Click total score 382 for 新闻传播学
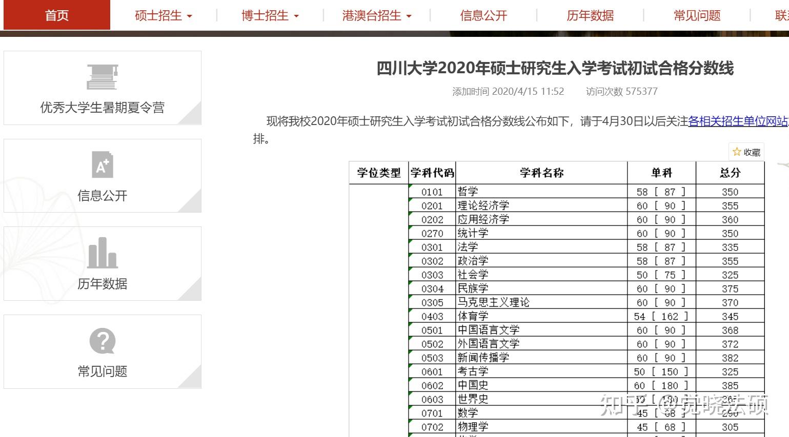 tap(730, 358)
